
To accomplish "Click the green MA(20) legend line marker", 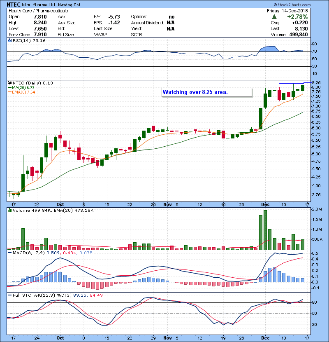I will coord(9,87).
